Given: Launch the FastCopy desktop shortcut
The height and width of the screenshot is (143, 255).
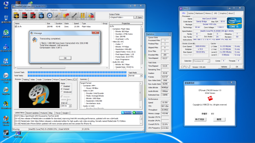Looking at the screenshot, I should (18, 134).
